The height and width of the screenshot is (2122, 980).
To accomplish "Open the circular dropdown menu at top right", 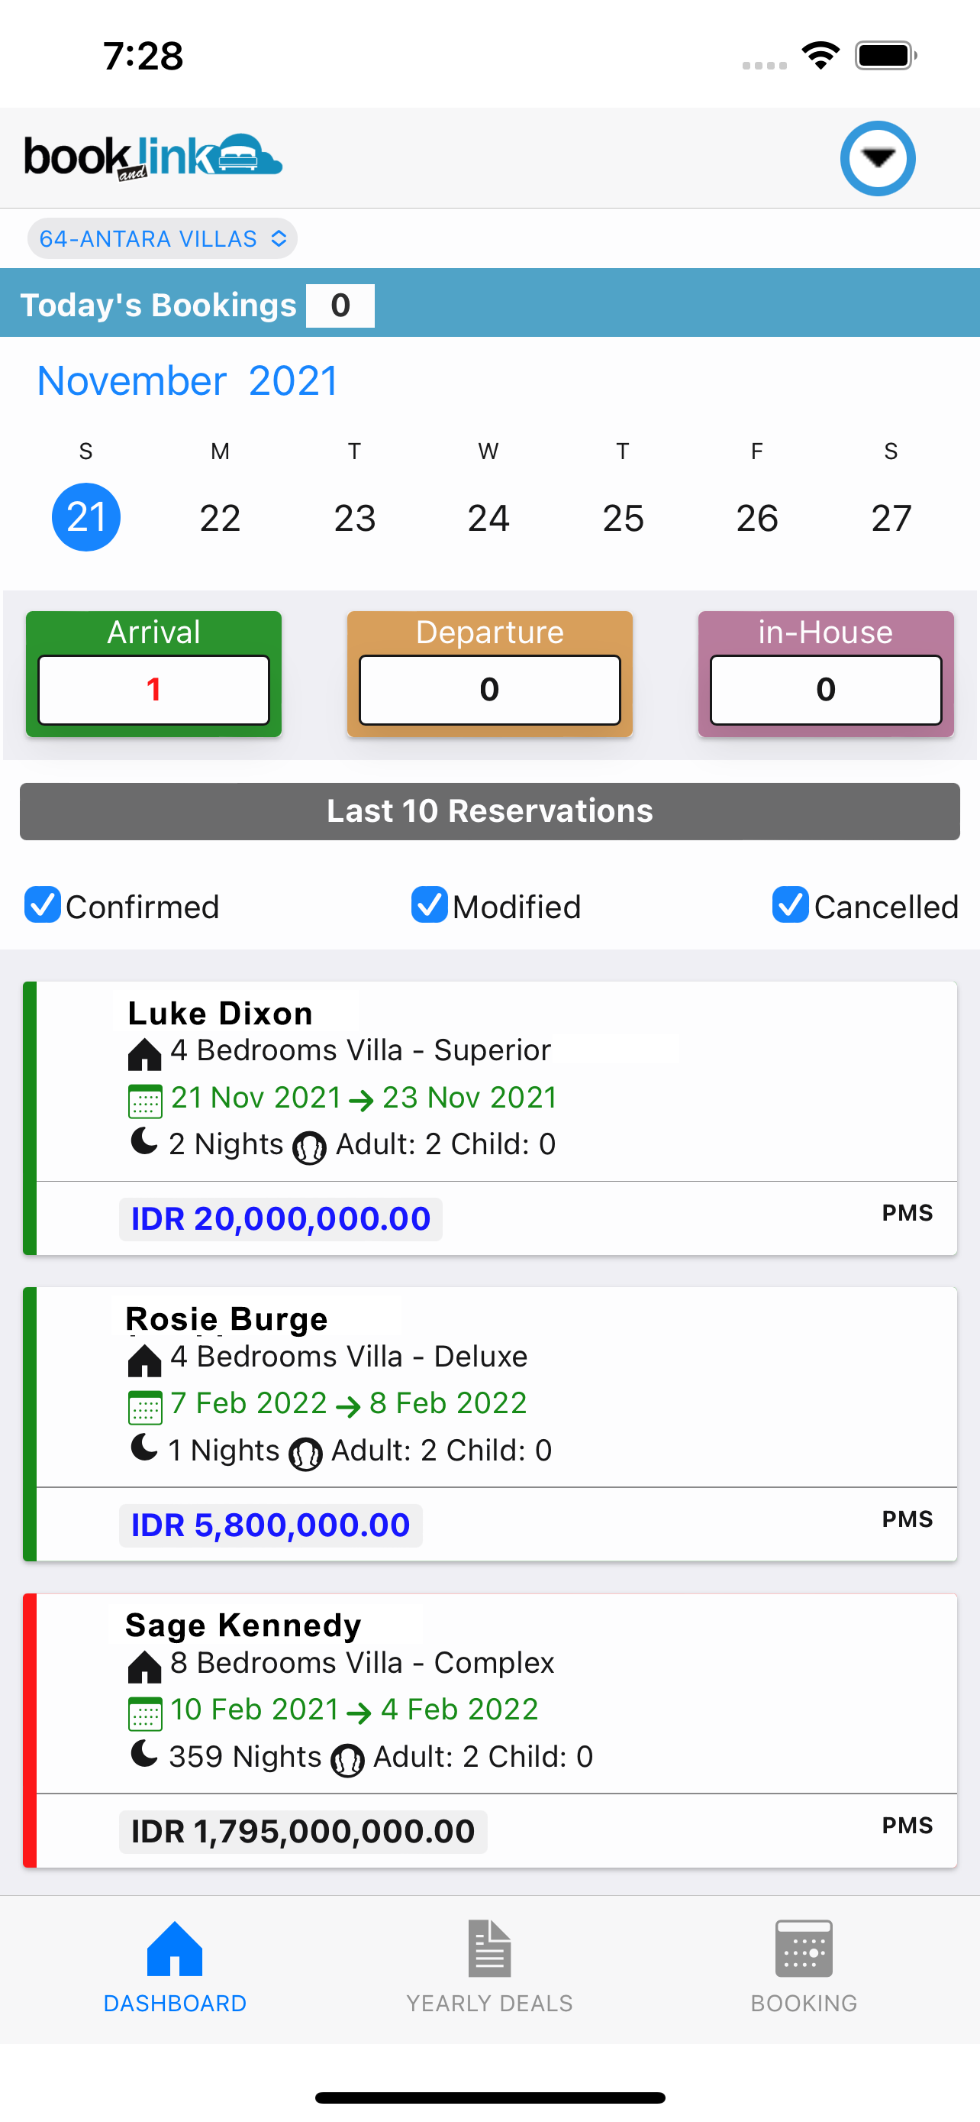I will [878, 158].
